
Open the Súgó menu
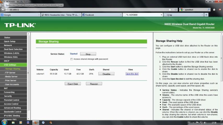[x=60, y=5]
